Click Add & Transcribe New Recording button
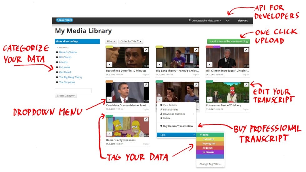This screenshot has height=172, width=306. pos(228,41)
